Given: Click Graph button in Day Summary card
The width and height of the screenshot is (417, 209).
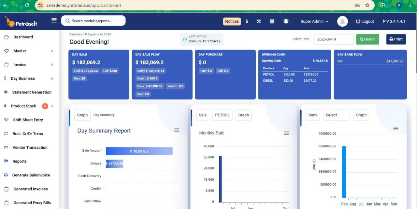Looking at the screenshot, I should pyautogui.click(x=82, y=115).
